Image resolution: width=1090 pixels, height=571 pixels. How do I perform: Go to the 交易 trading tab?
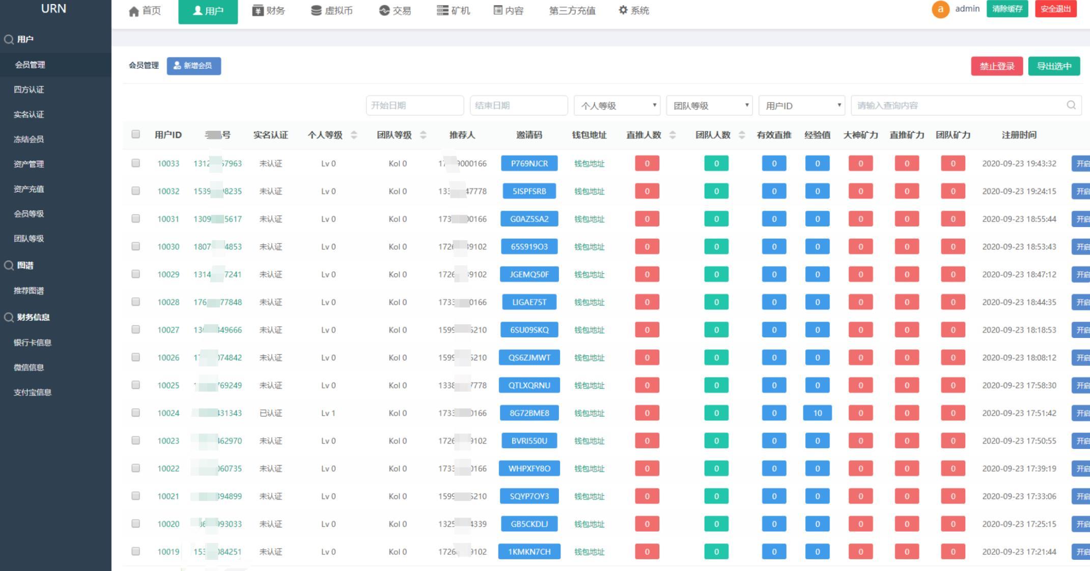coord(395,11)
